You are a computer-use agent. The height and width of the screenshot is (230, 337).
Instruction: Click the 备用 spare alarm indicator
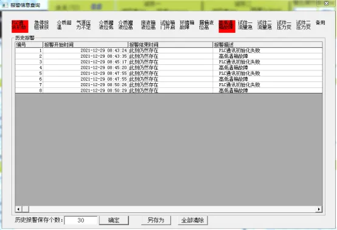click(x=320, y=22)
